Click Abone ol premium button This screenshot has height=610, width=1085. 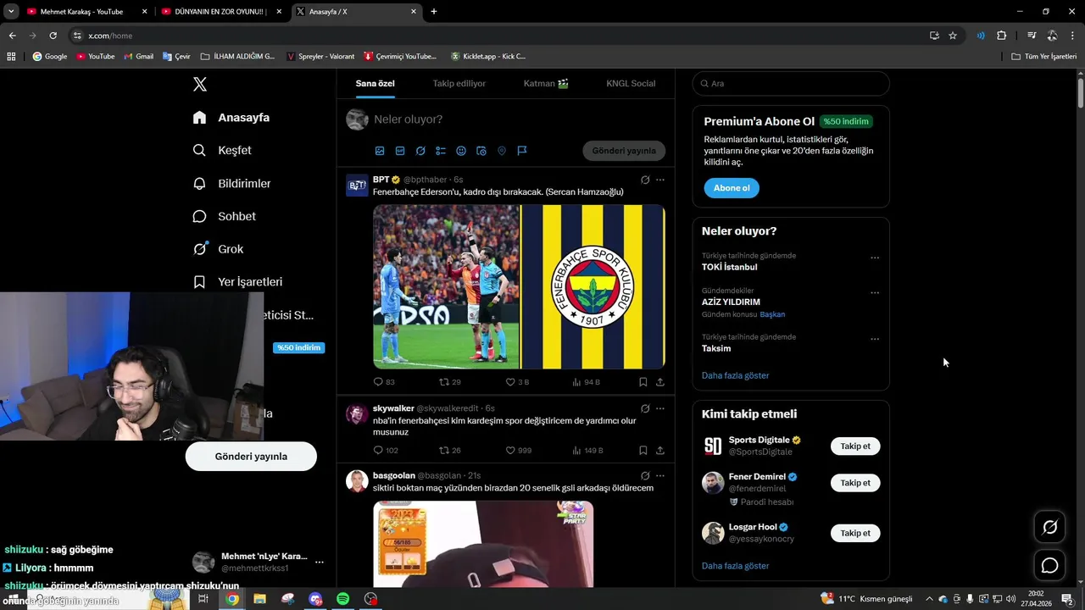(x=732, y=188)
